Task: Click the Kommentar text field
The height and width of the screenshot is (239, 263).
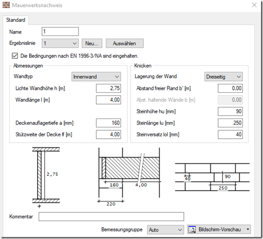Action: (x=111, y=217)
